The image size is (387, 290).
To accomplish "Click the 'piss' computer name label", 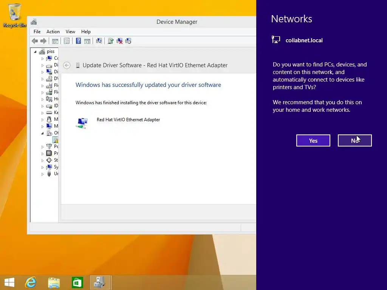I will pos(51,51).
